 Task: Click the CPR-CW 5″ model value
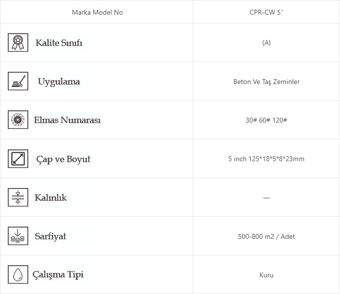click(266, 12)
